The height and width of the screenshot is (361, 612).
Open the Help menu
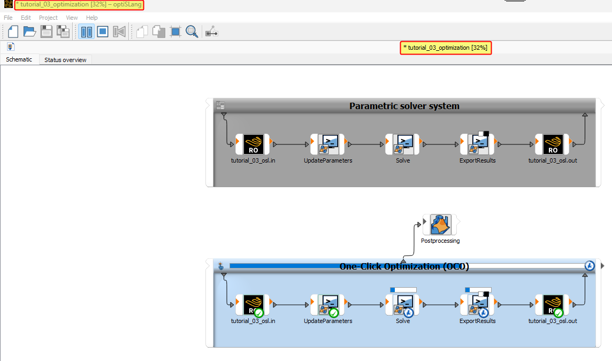point(91,18)
